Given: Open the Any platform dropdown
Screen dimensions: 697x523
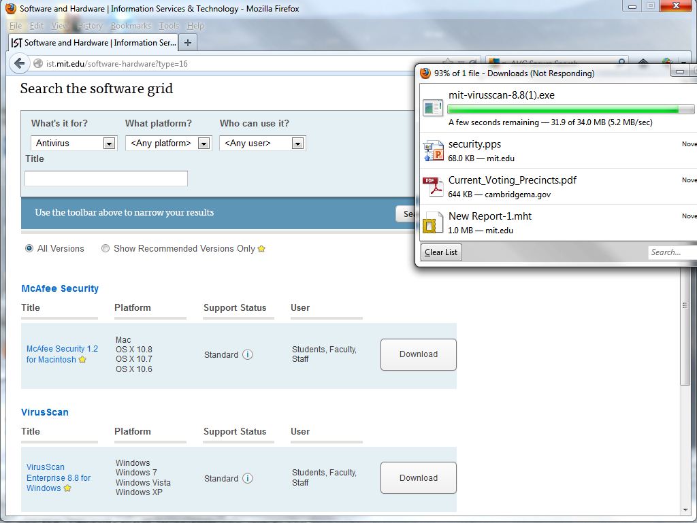Looking at the screenshot, I should point(203,144).
